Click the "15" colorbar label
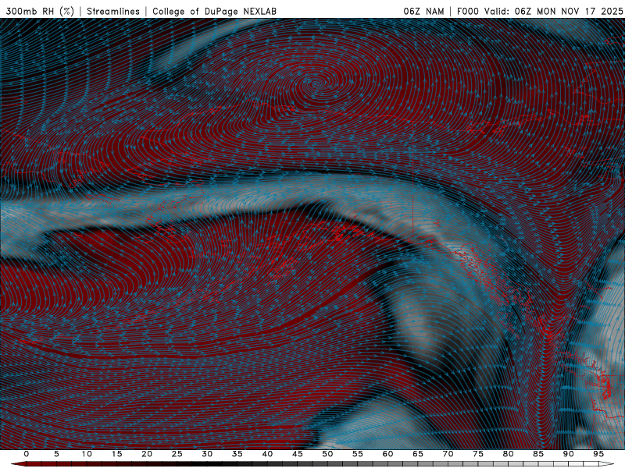 coord(116,454)
